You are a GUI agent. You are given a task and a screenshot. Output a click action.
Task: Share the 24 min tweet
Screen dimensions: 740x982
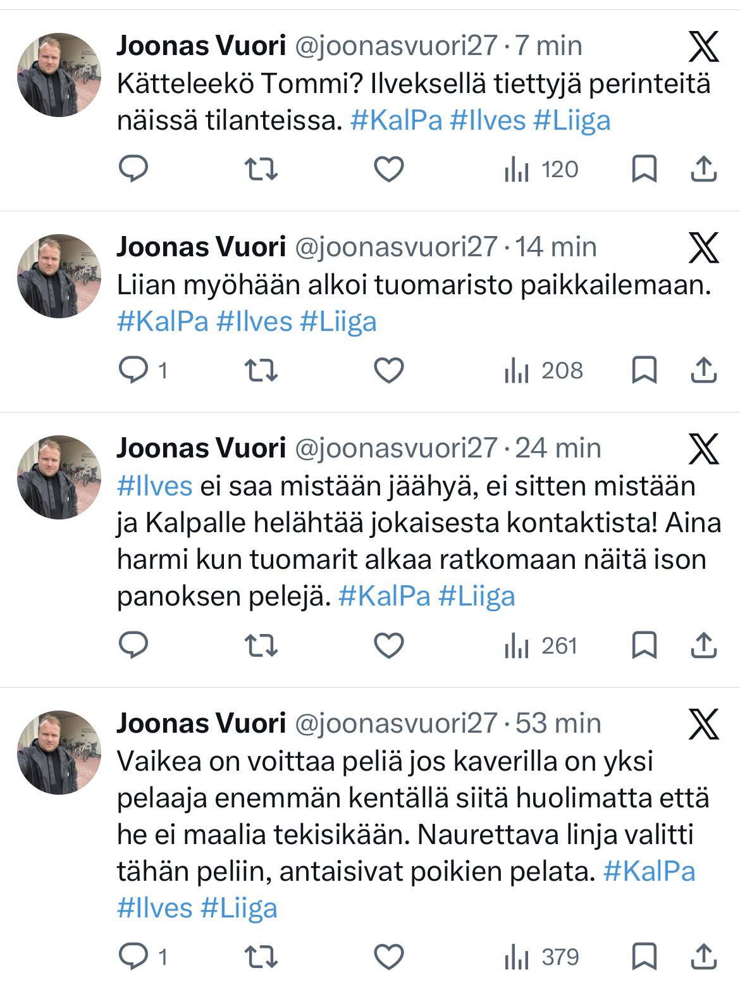pyautogui.click(x=703, y=645)
